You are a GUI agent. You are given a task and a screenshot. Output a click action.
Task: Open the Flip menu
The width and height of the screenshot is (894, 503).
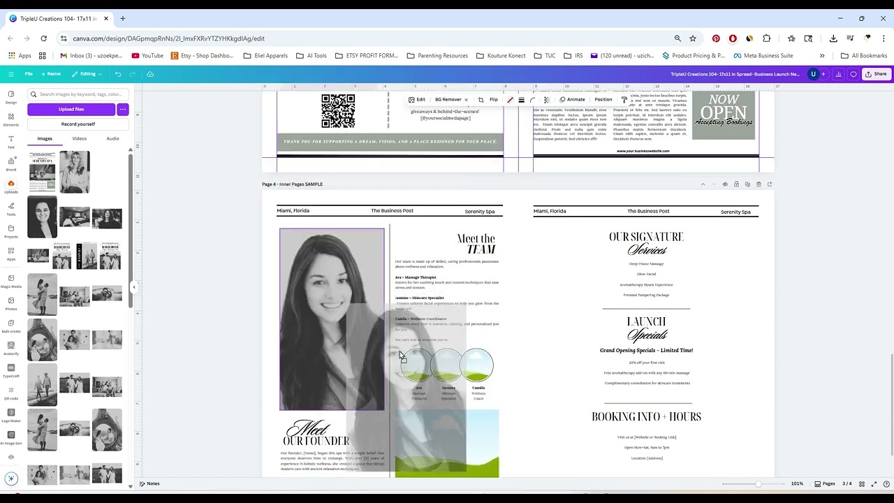[494, 100]
